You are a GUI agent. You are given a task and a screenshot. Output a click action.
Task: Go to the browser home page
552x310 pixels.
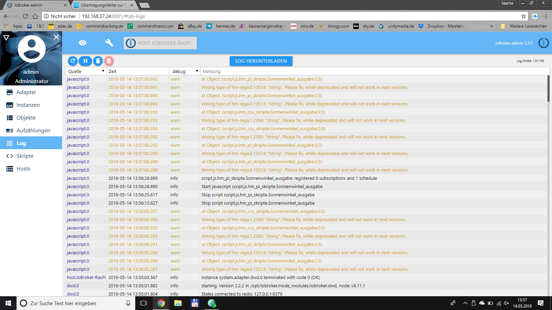click(35, 16)
